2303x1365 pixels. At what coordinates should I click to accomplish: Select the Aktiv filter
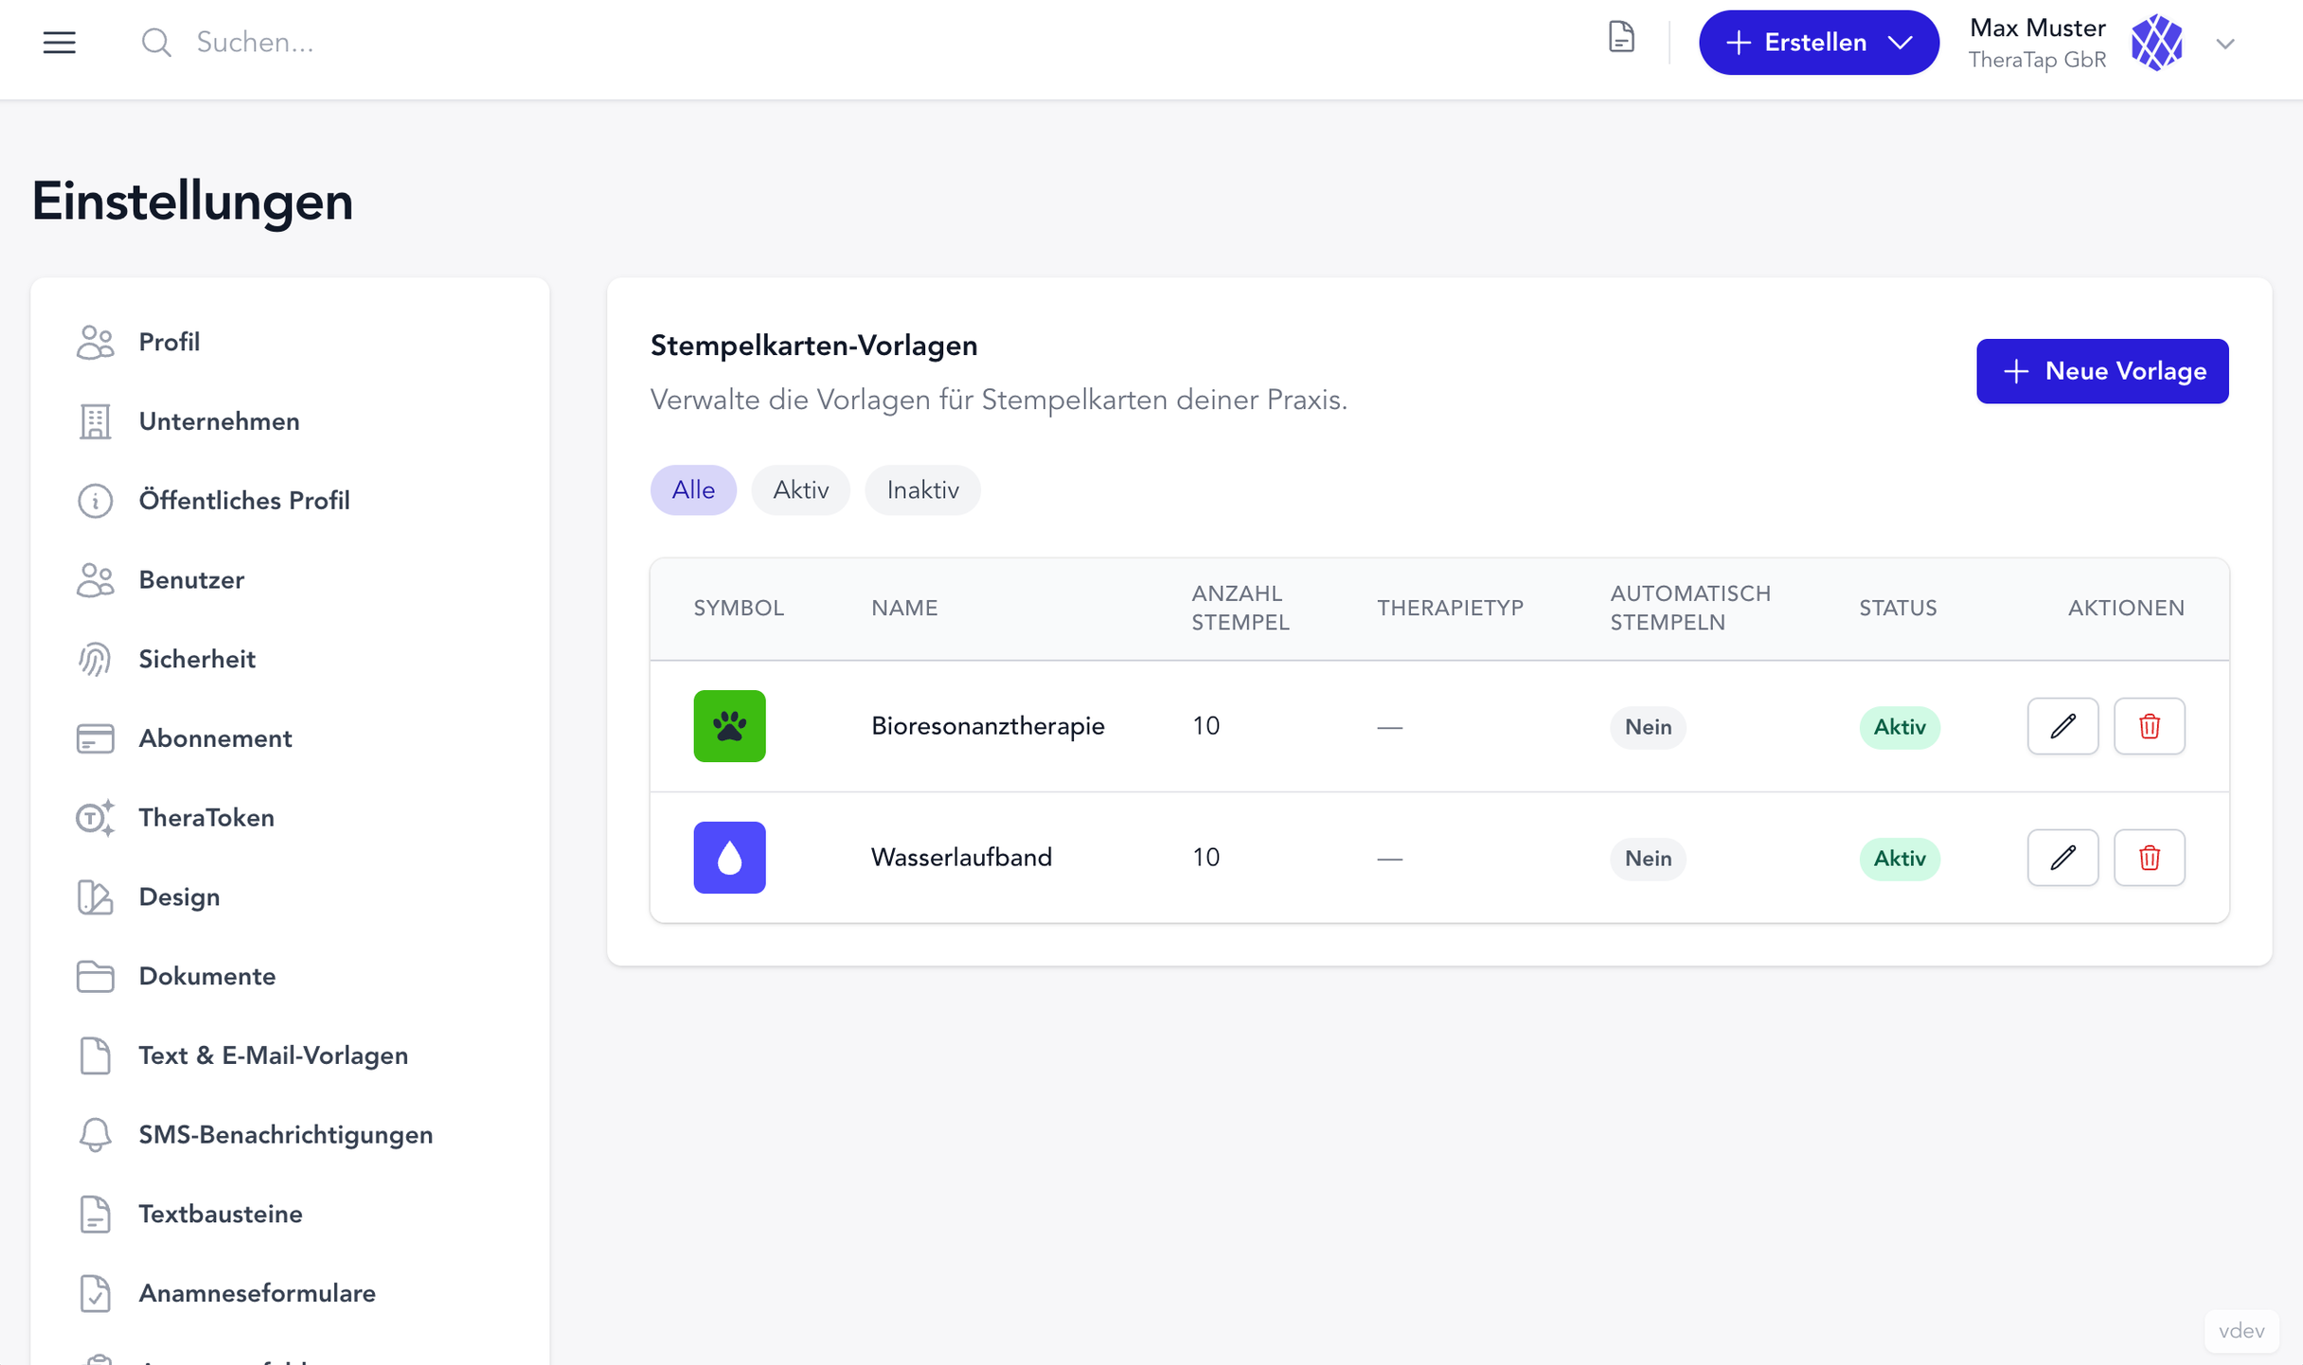(800, 489)
